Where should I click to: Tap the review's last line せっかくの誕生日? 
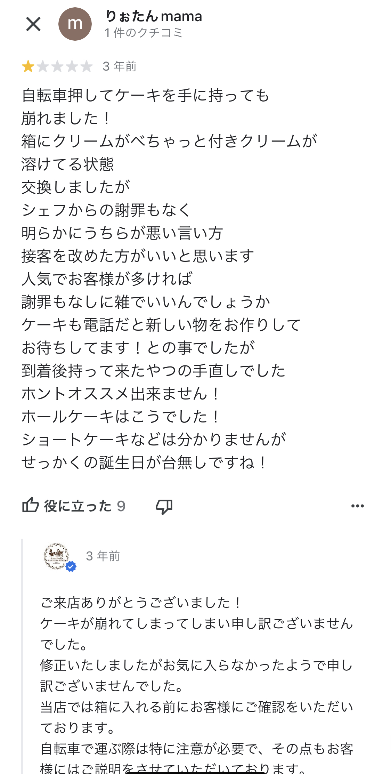pyautogui.click(x=144, y=463)
